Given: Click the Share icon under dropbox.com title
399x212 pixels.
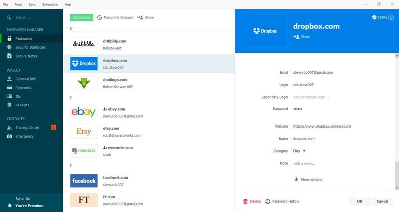Looking at the screenshot, I should [x=296, y=37].
